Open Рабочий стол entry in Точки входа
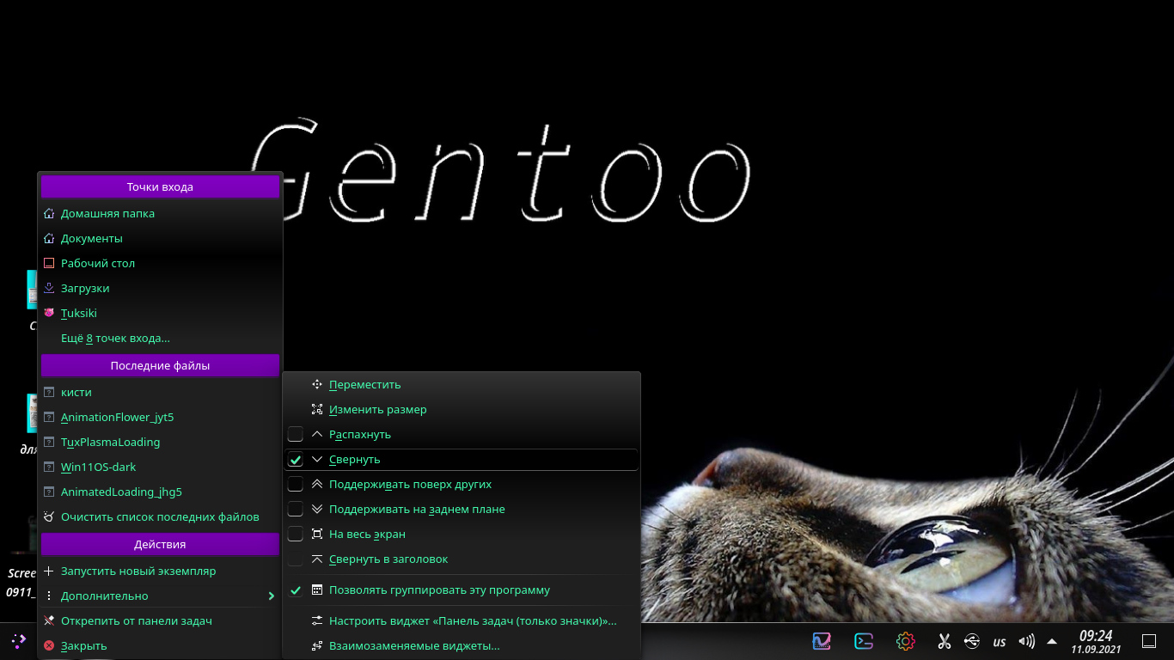 (160, 263)
